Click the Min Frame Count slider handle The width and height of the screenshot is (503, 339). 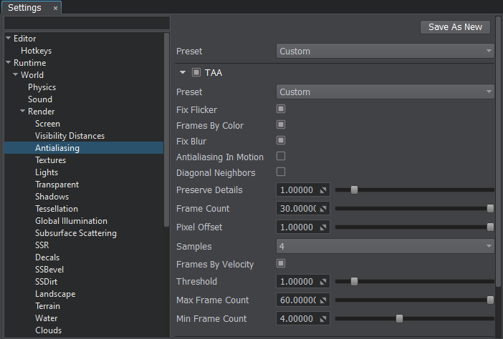click(x=399, y=319)
